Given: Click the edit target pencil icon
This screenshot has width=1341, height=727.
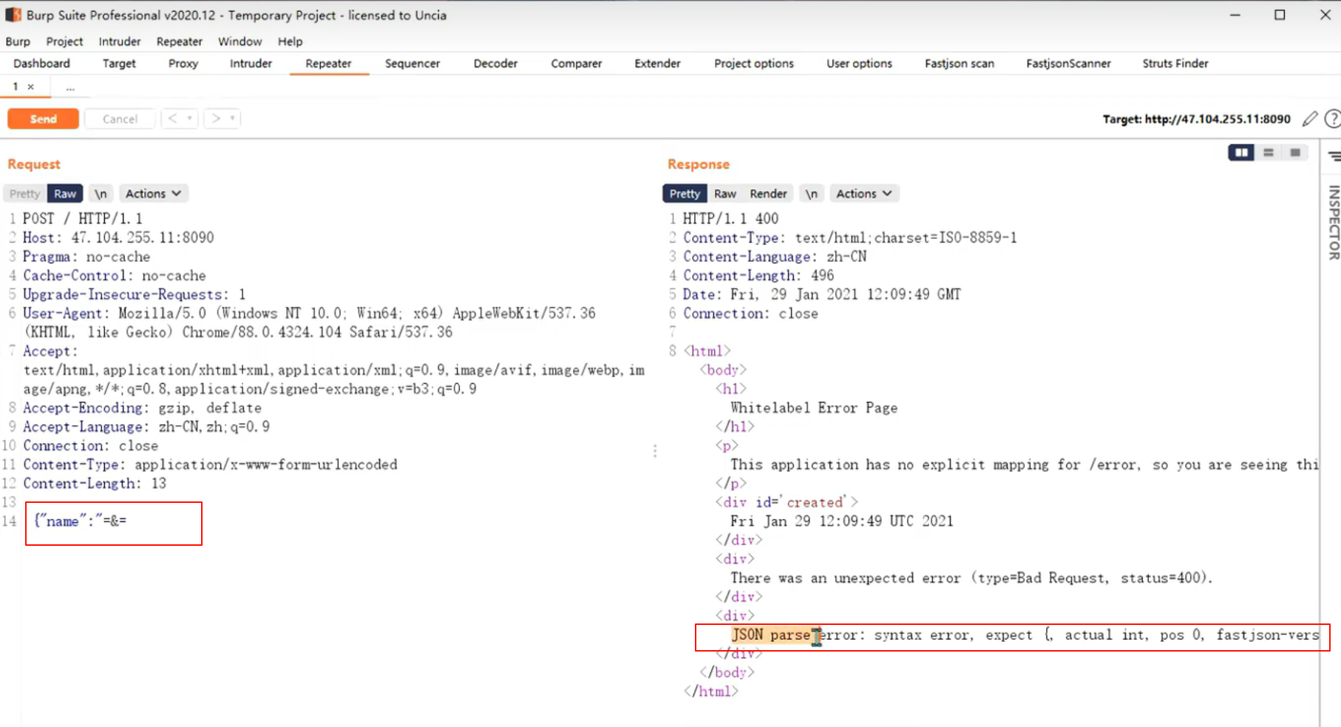Looking at the screenshot, I should click(1309, 119).
